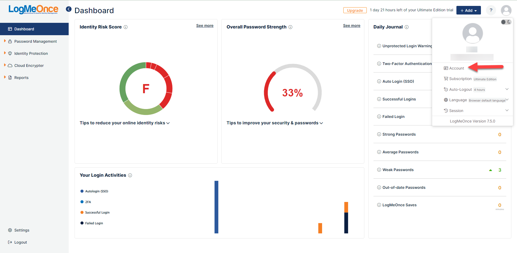Click the Identity Protection shield icon
Image resolution: width=517 pixels, height=253 pixels.
10,53
